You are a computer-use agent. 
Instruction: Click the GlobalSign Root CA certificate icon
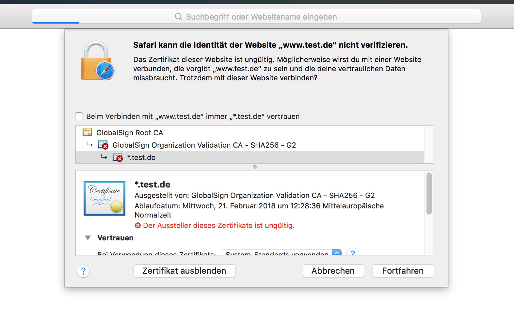pos(87,132)
